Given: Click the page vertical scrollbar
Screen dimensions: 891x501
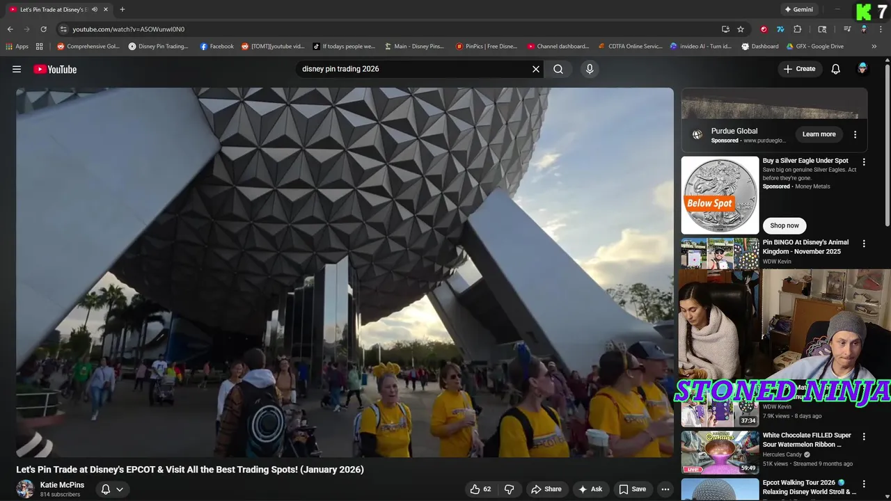Looking at the screenshot, I should point(887,146).
